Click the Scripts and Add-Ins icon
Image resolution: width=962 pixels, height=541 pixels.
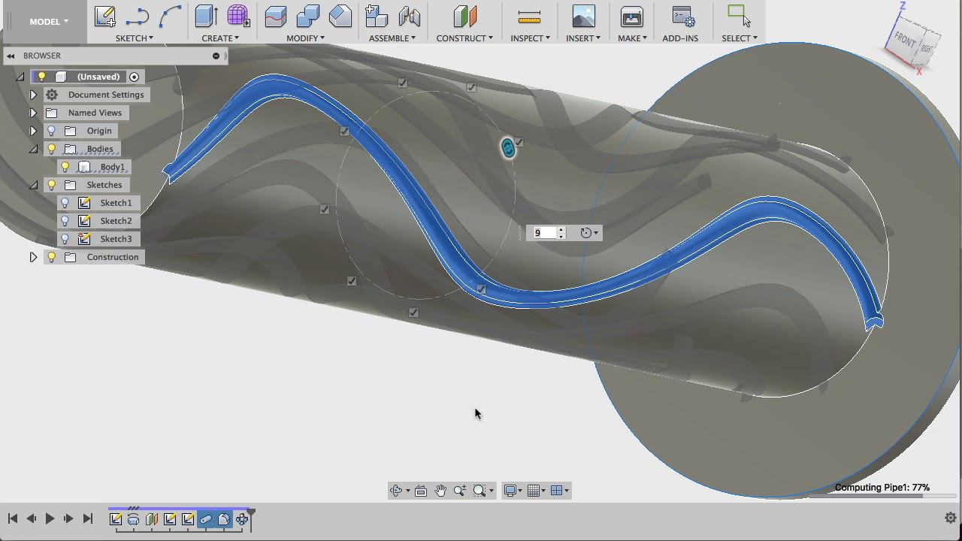682,17
